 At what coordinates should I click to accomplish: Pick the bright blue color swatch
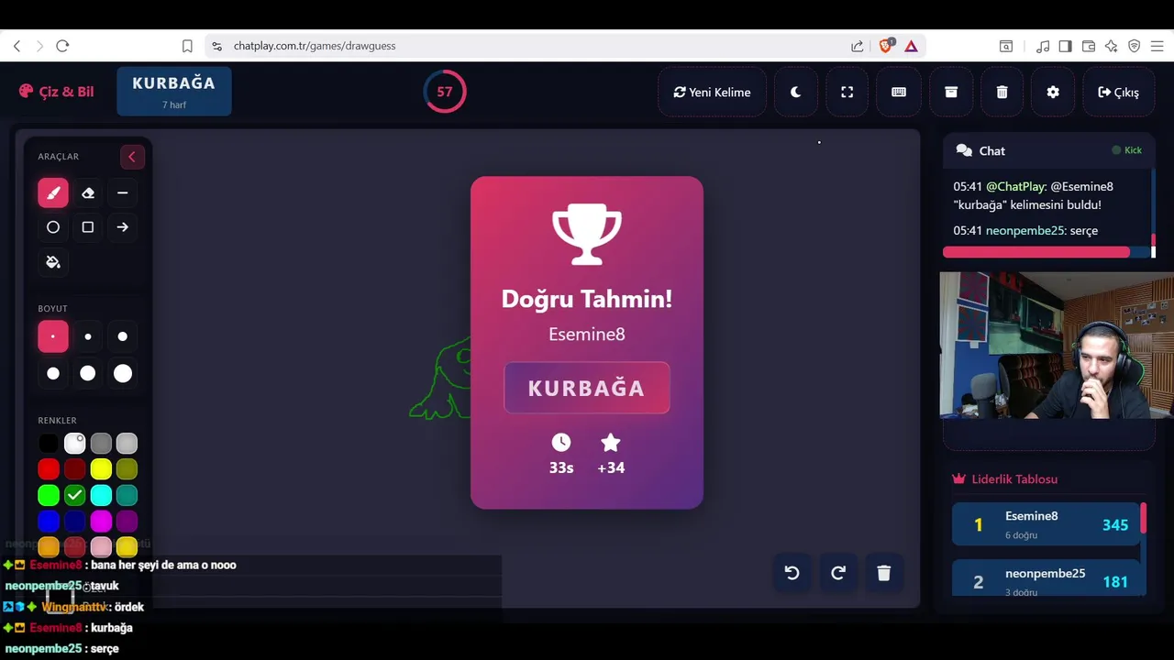(x=49, y=521)
